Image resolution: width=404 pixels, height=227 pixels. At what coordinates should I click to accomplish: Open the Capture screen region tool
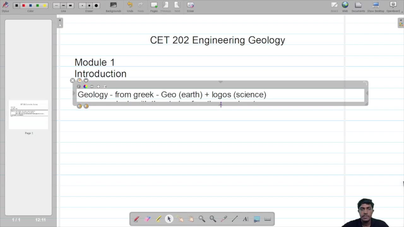[257, 219]
